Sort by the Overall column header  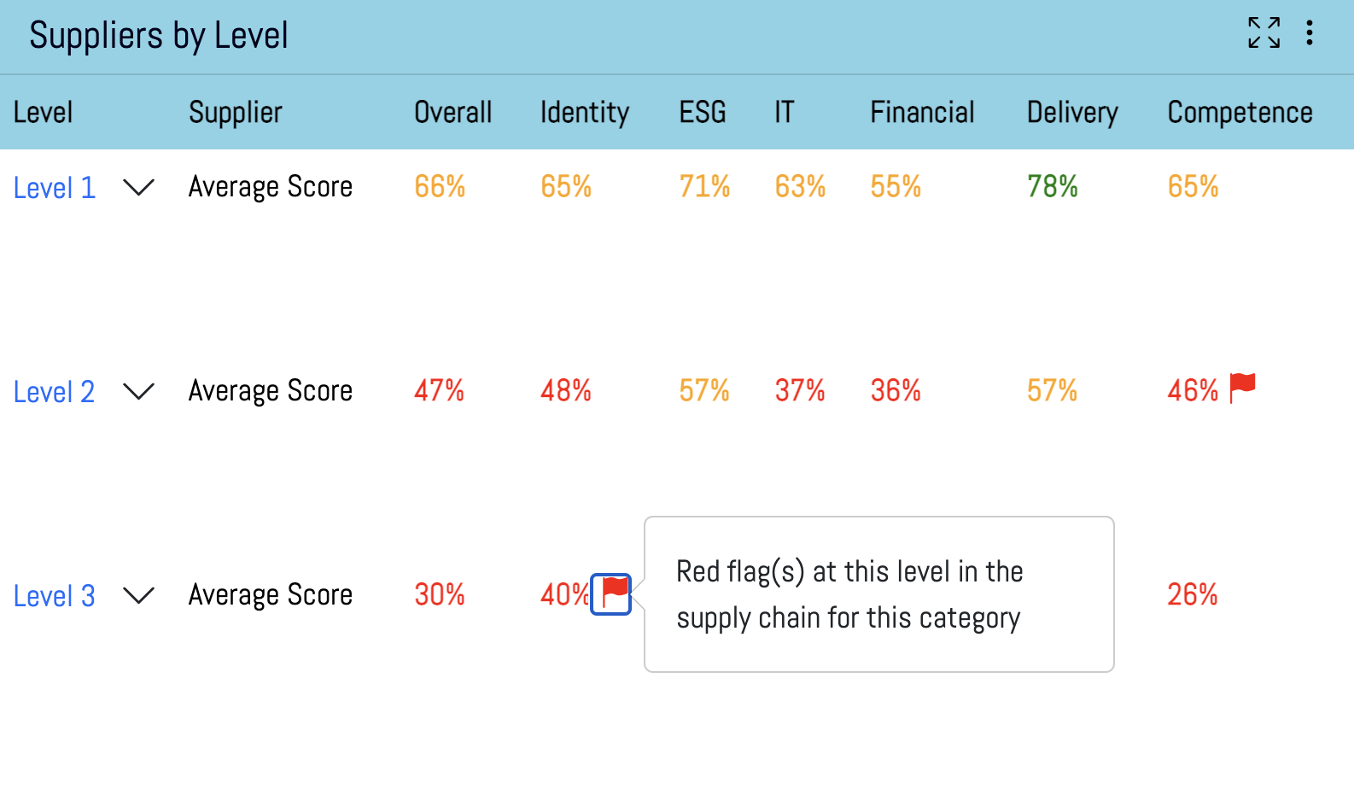pyautogui.click(x=452, y=113)
